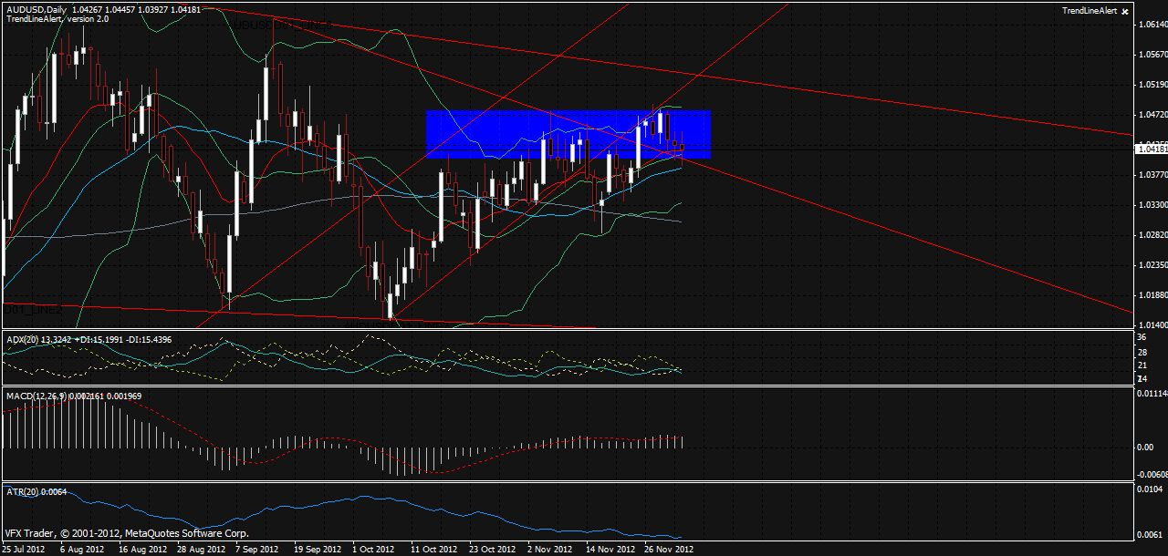Click the TrendLineAlert label in top-right corner
Viewport: 1168px width, 556px height.
(1087, 10)
